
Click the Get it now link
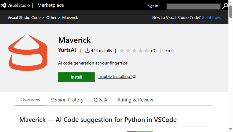click(211, 17)
